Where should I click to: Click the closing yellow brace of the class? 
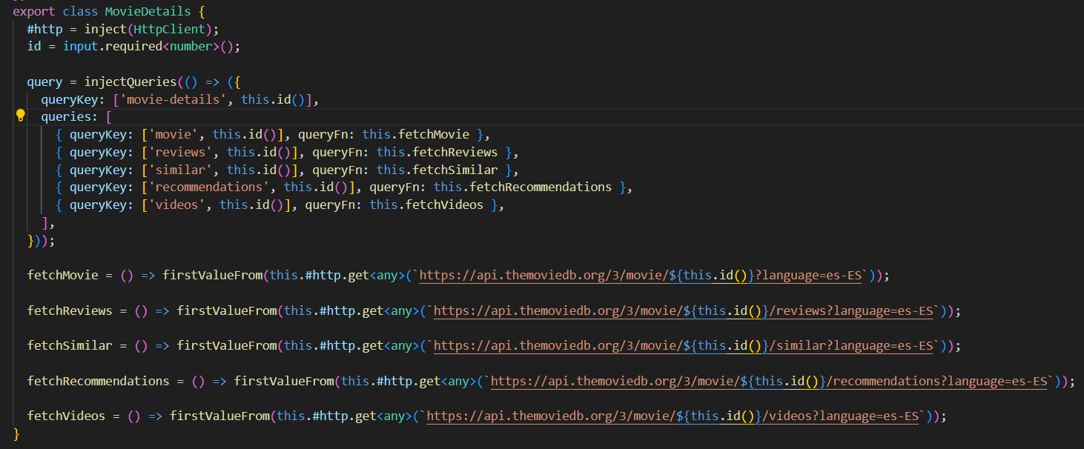(16, 433)
